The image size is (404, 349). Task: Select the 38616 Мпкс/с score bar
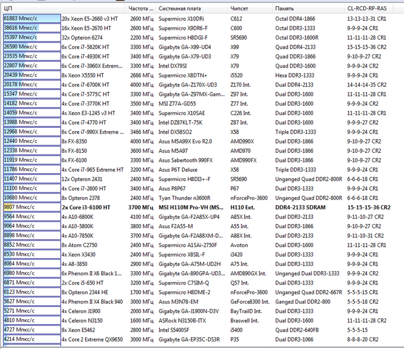pyautogui.click(x=32, y=28)
